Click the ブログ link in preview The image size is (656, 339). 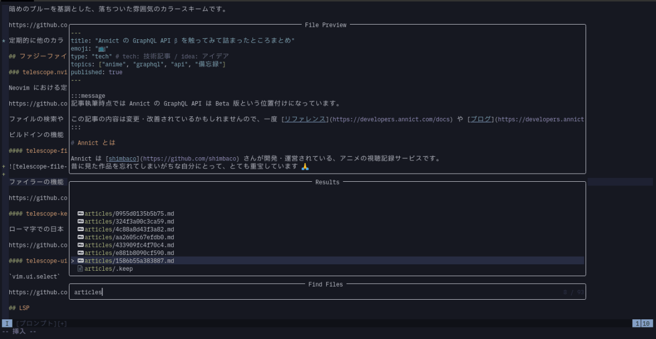(x=481, y=119)
